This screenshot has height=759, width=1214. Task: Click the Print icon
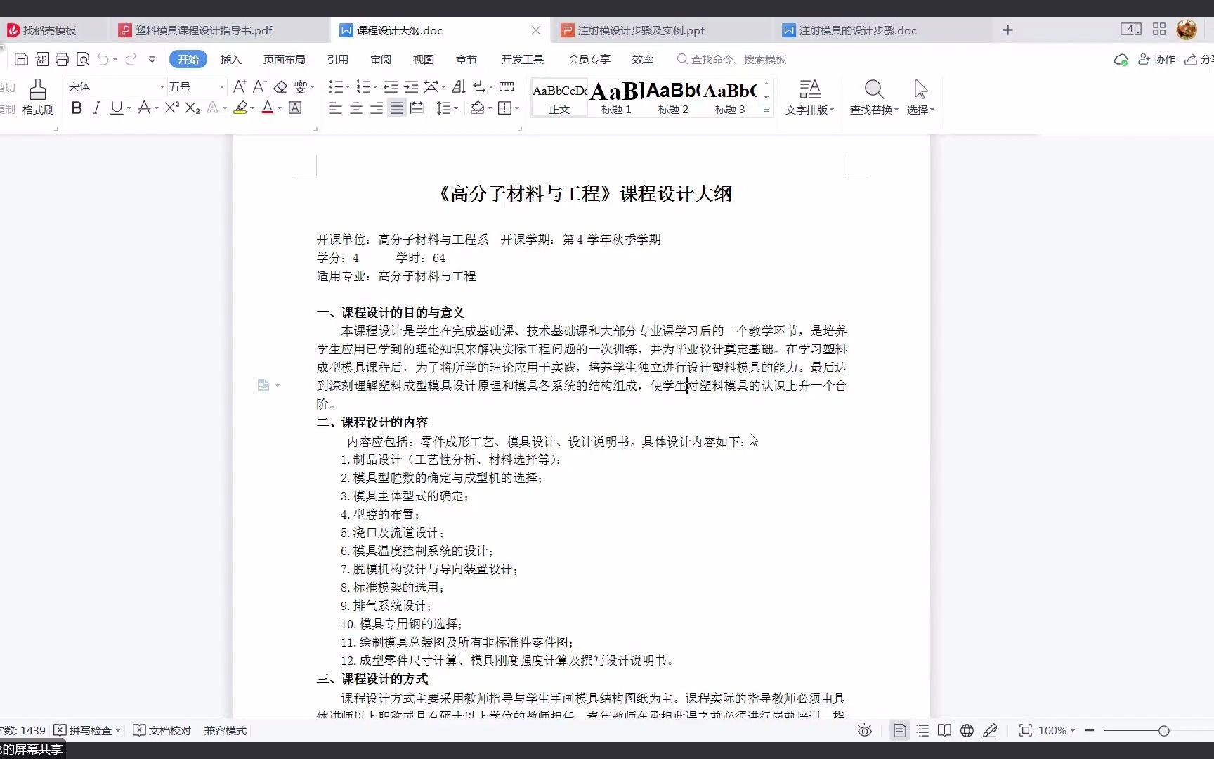pos(62,59)
